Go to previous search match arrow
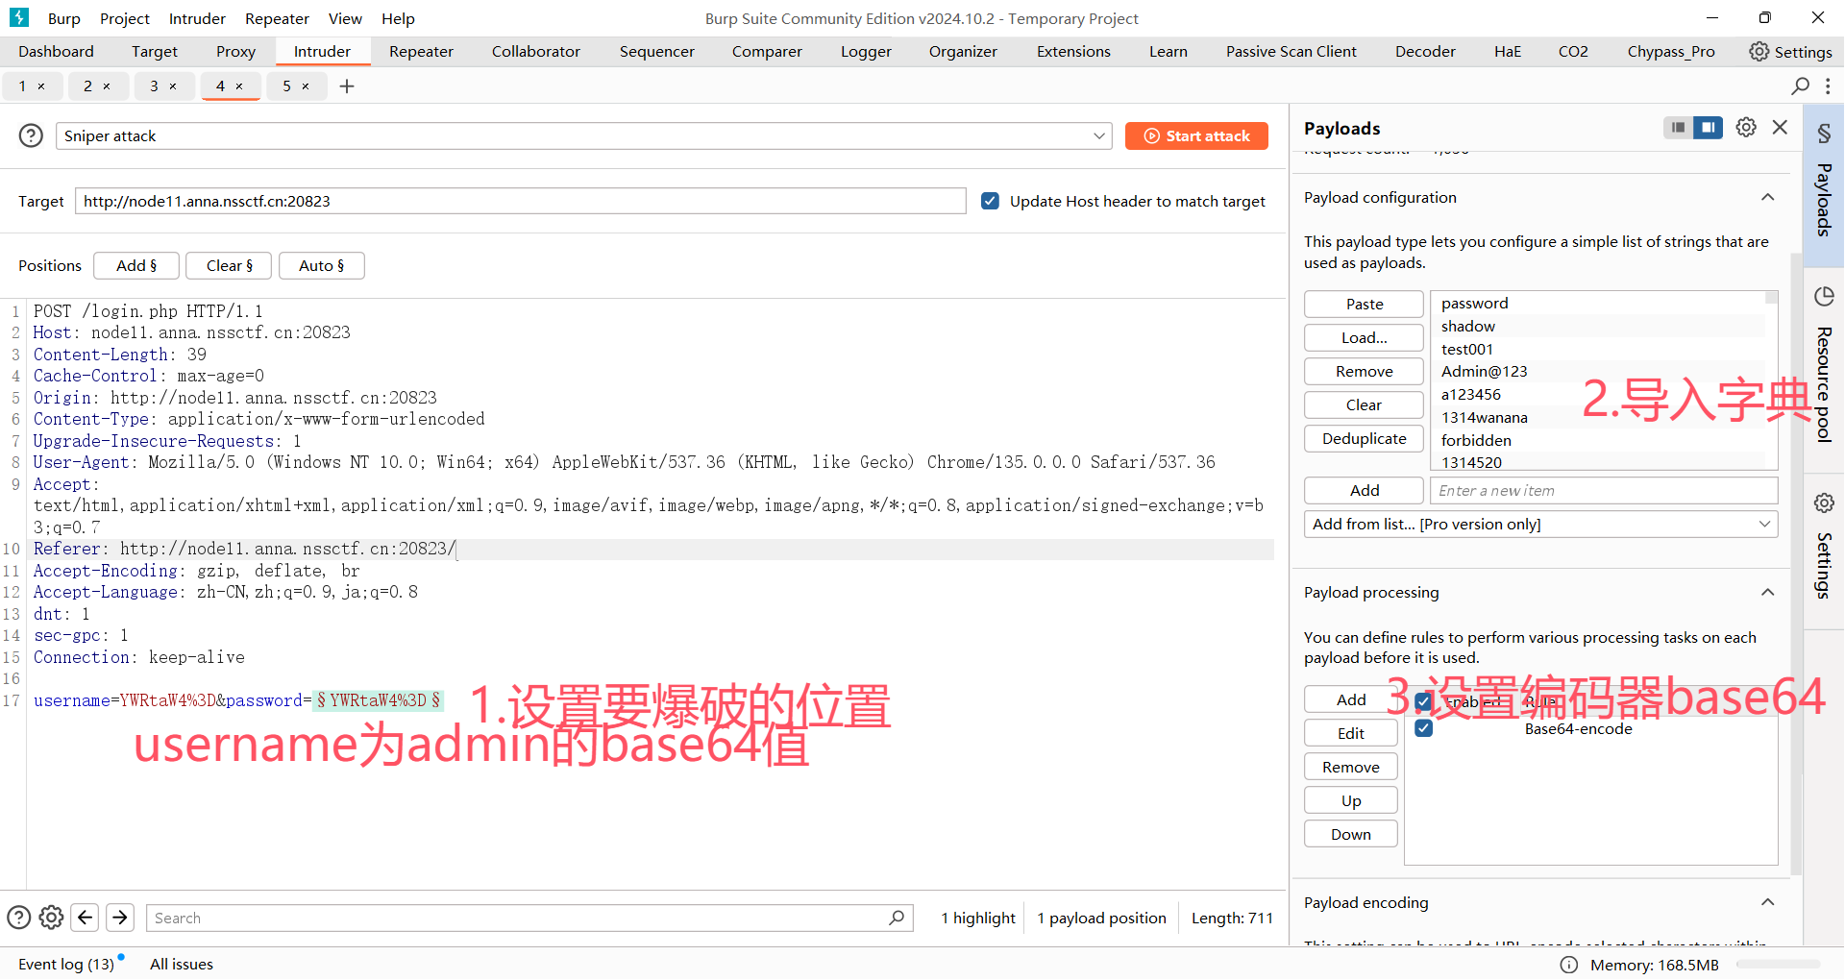 click(86, 918)
